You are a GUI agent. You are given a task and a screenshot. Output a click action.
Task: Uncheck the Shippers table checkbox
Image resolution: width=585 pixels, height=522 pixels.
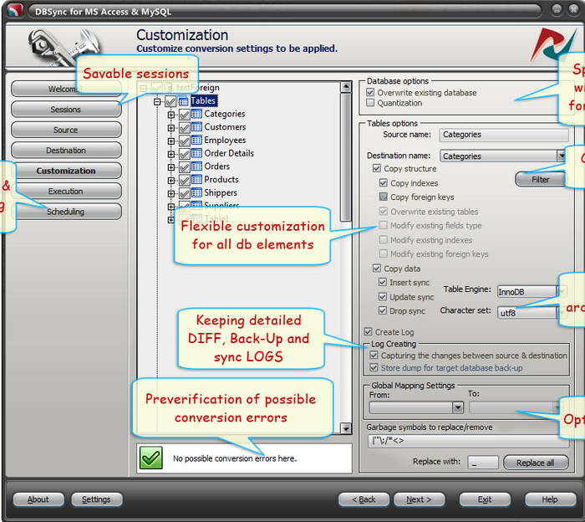click(185, 193)
